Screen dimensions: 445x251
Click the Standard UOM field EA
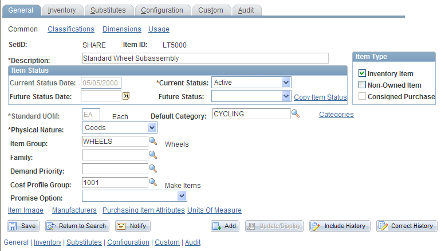pos(91,114)
